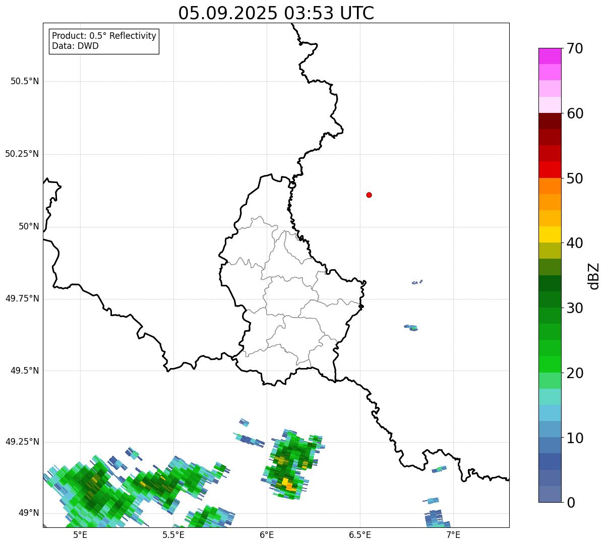Viewport: 606px width, 545px height.
Task: Click the yellow high-reflectivity core near 6.1°E
Action: [288, 483]
